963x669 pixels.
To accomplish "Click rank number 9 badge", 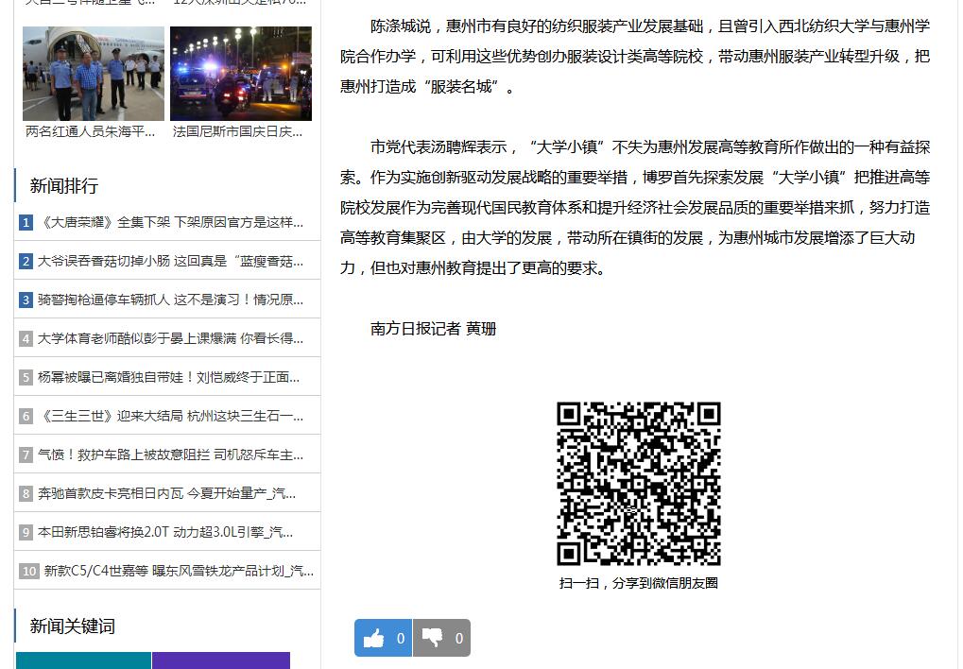I will (x=26, y=532).
